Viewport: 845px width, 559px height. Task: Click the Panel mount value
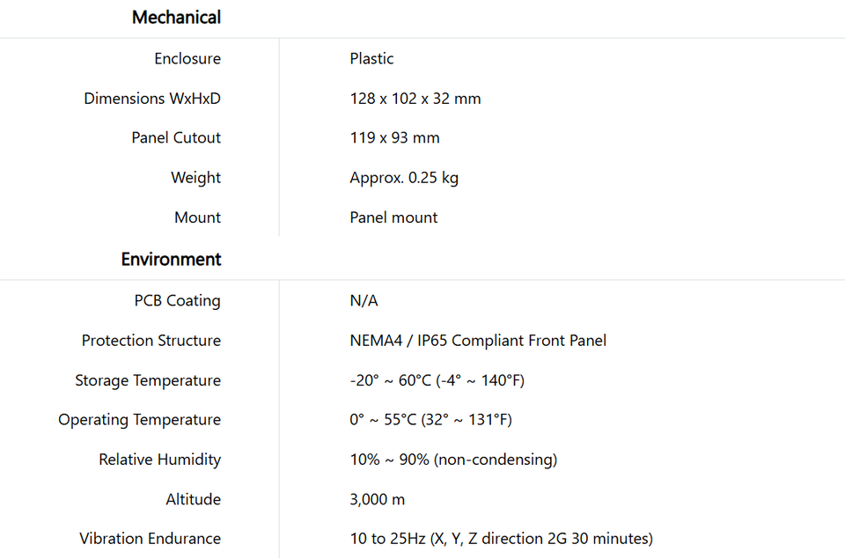tap(393, 217)
